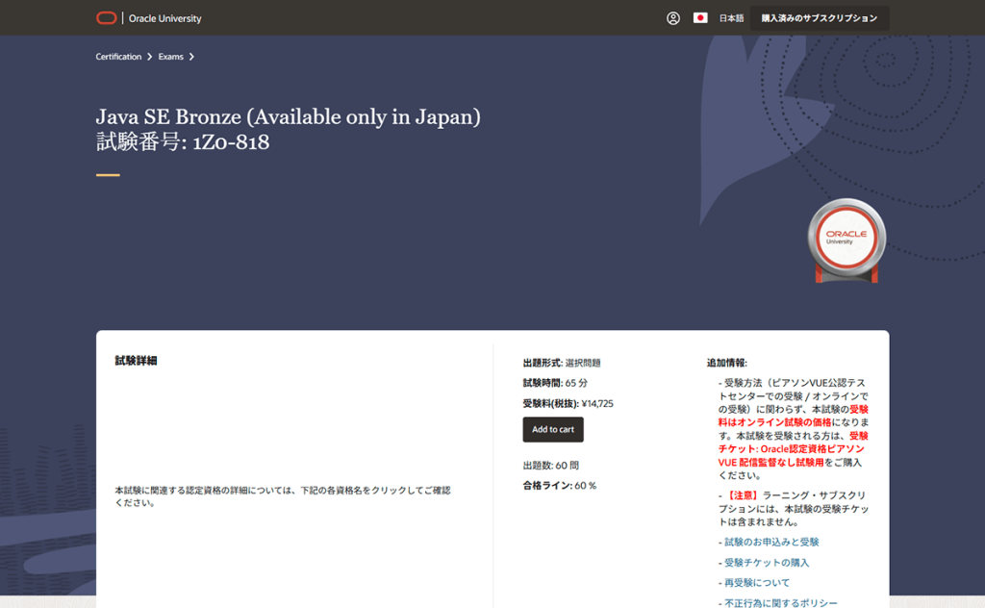Open the user account profile icon

(x=673, y=18)
